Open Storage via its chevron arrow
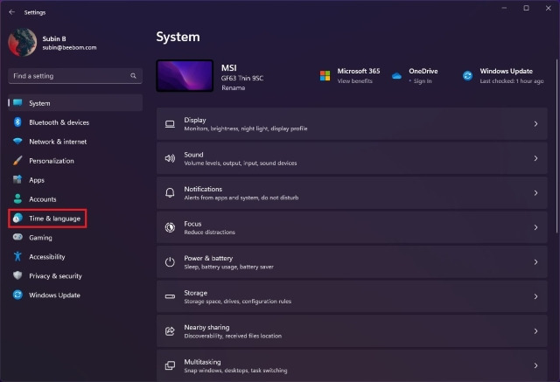The image size is (560, 382). [x=535, y=296]
